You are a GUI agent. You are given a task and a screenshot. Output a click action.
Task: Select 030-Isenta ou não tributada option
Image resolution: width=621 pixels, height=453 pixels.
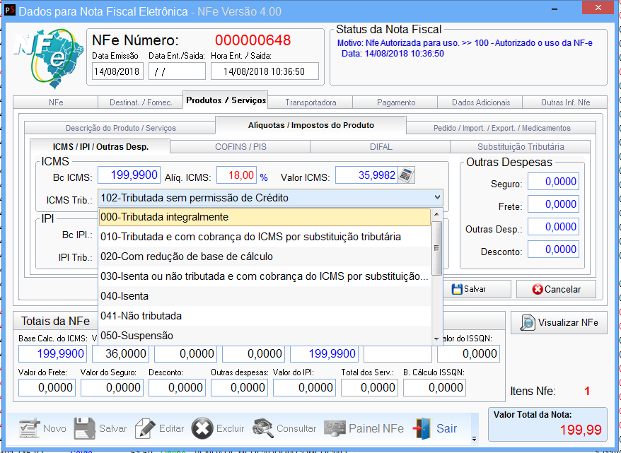click(x=265, y=276)
